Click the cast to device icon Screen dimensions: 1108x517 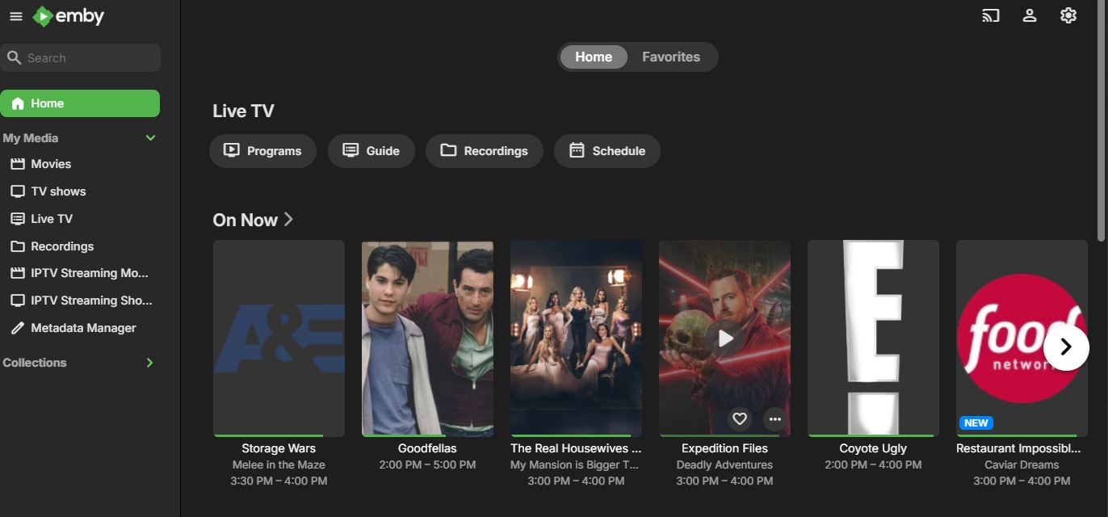coord(991,15)
